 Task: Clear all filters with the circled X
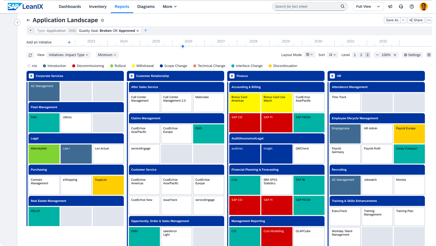pyautogui.click(x=31, y=30)
